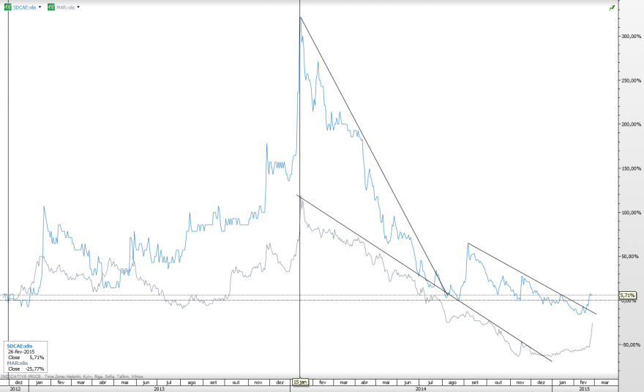Click the mai month label of 2014

tap(386, 382)
